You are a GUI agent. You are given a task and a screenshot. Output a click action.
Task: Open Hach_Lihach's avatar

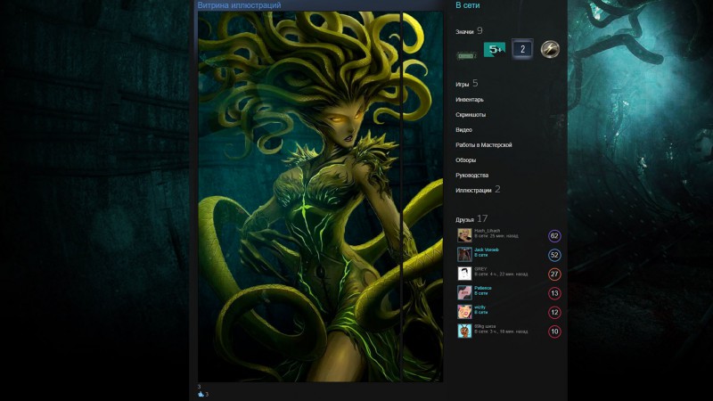(464, 235)
